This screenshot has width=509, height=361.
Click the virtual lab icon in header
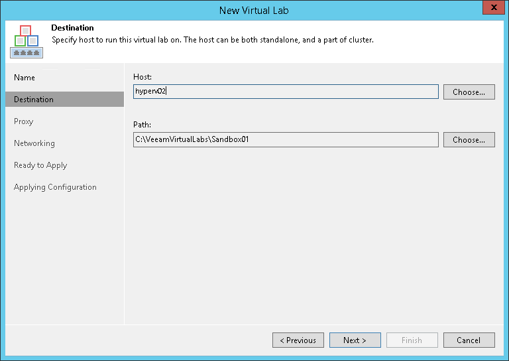coord(27,41)
